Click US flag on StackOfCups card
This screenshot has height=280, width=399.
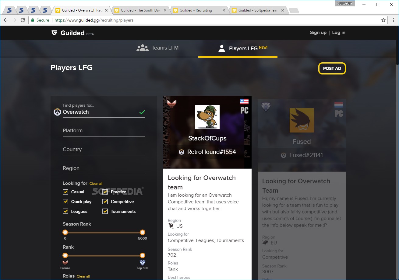[244, 102]
